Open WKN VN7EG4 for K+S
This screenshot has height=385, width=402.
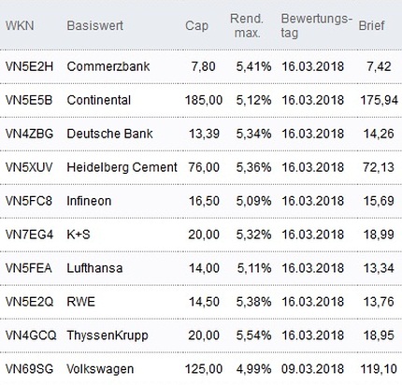(x=29, y=235)
